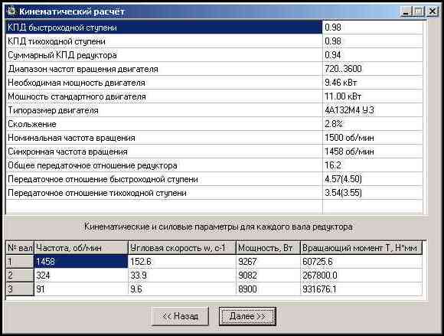The width and height of the screenshot is (444, 336).
Task: Select the Суммарный КПД редуктора row
Action: coord(214,55)
